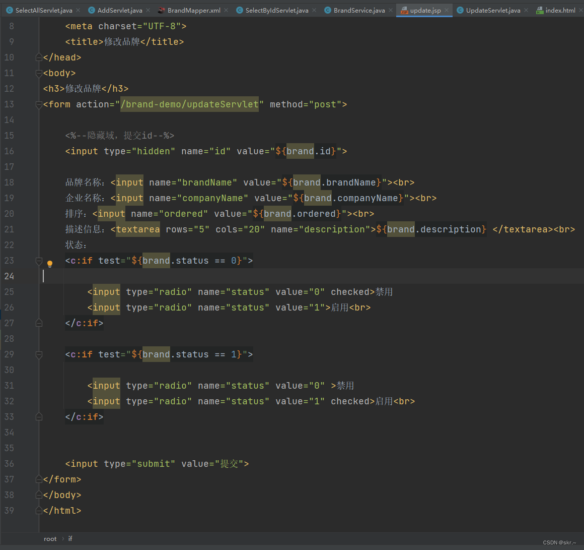Switch to the index.html tab
The width and height of the screenshot is (584, 550).
coord(561,10)
